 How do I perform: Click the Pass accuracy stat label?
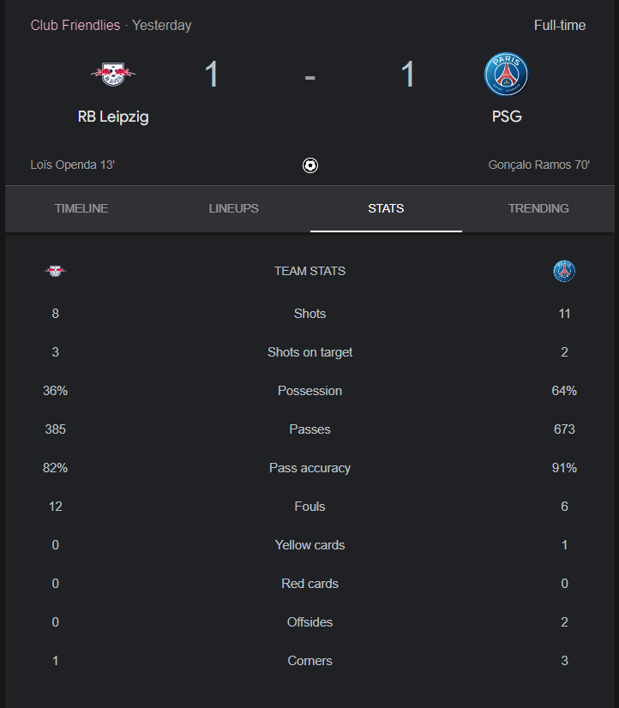(x=309, y=468)
